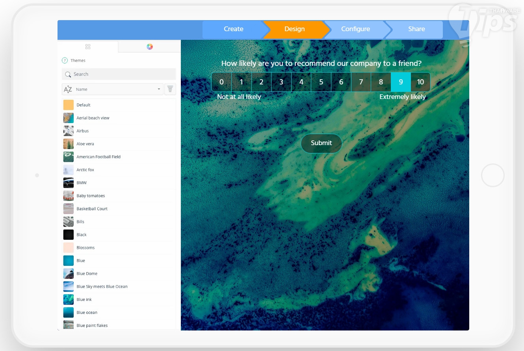Pick the Aloe vera theme thumbnail
This screenshot has height=351, width=524.
[x=69, y=144]
